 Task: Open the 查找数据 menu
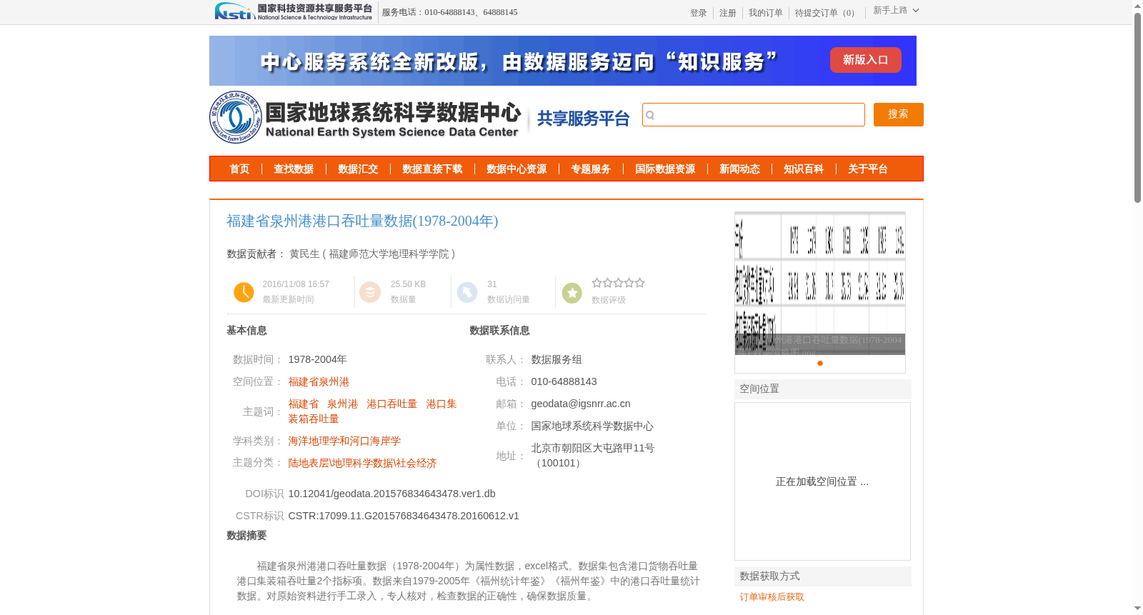tap(294, 169)
